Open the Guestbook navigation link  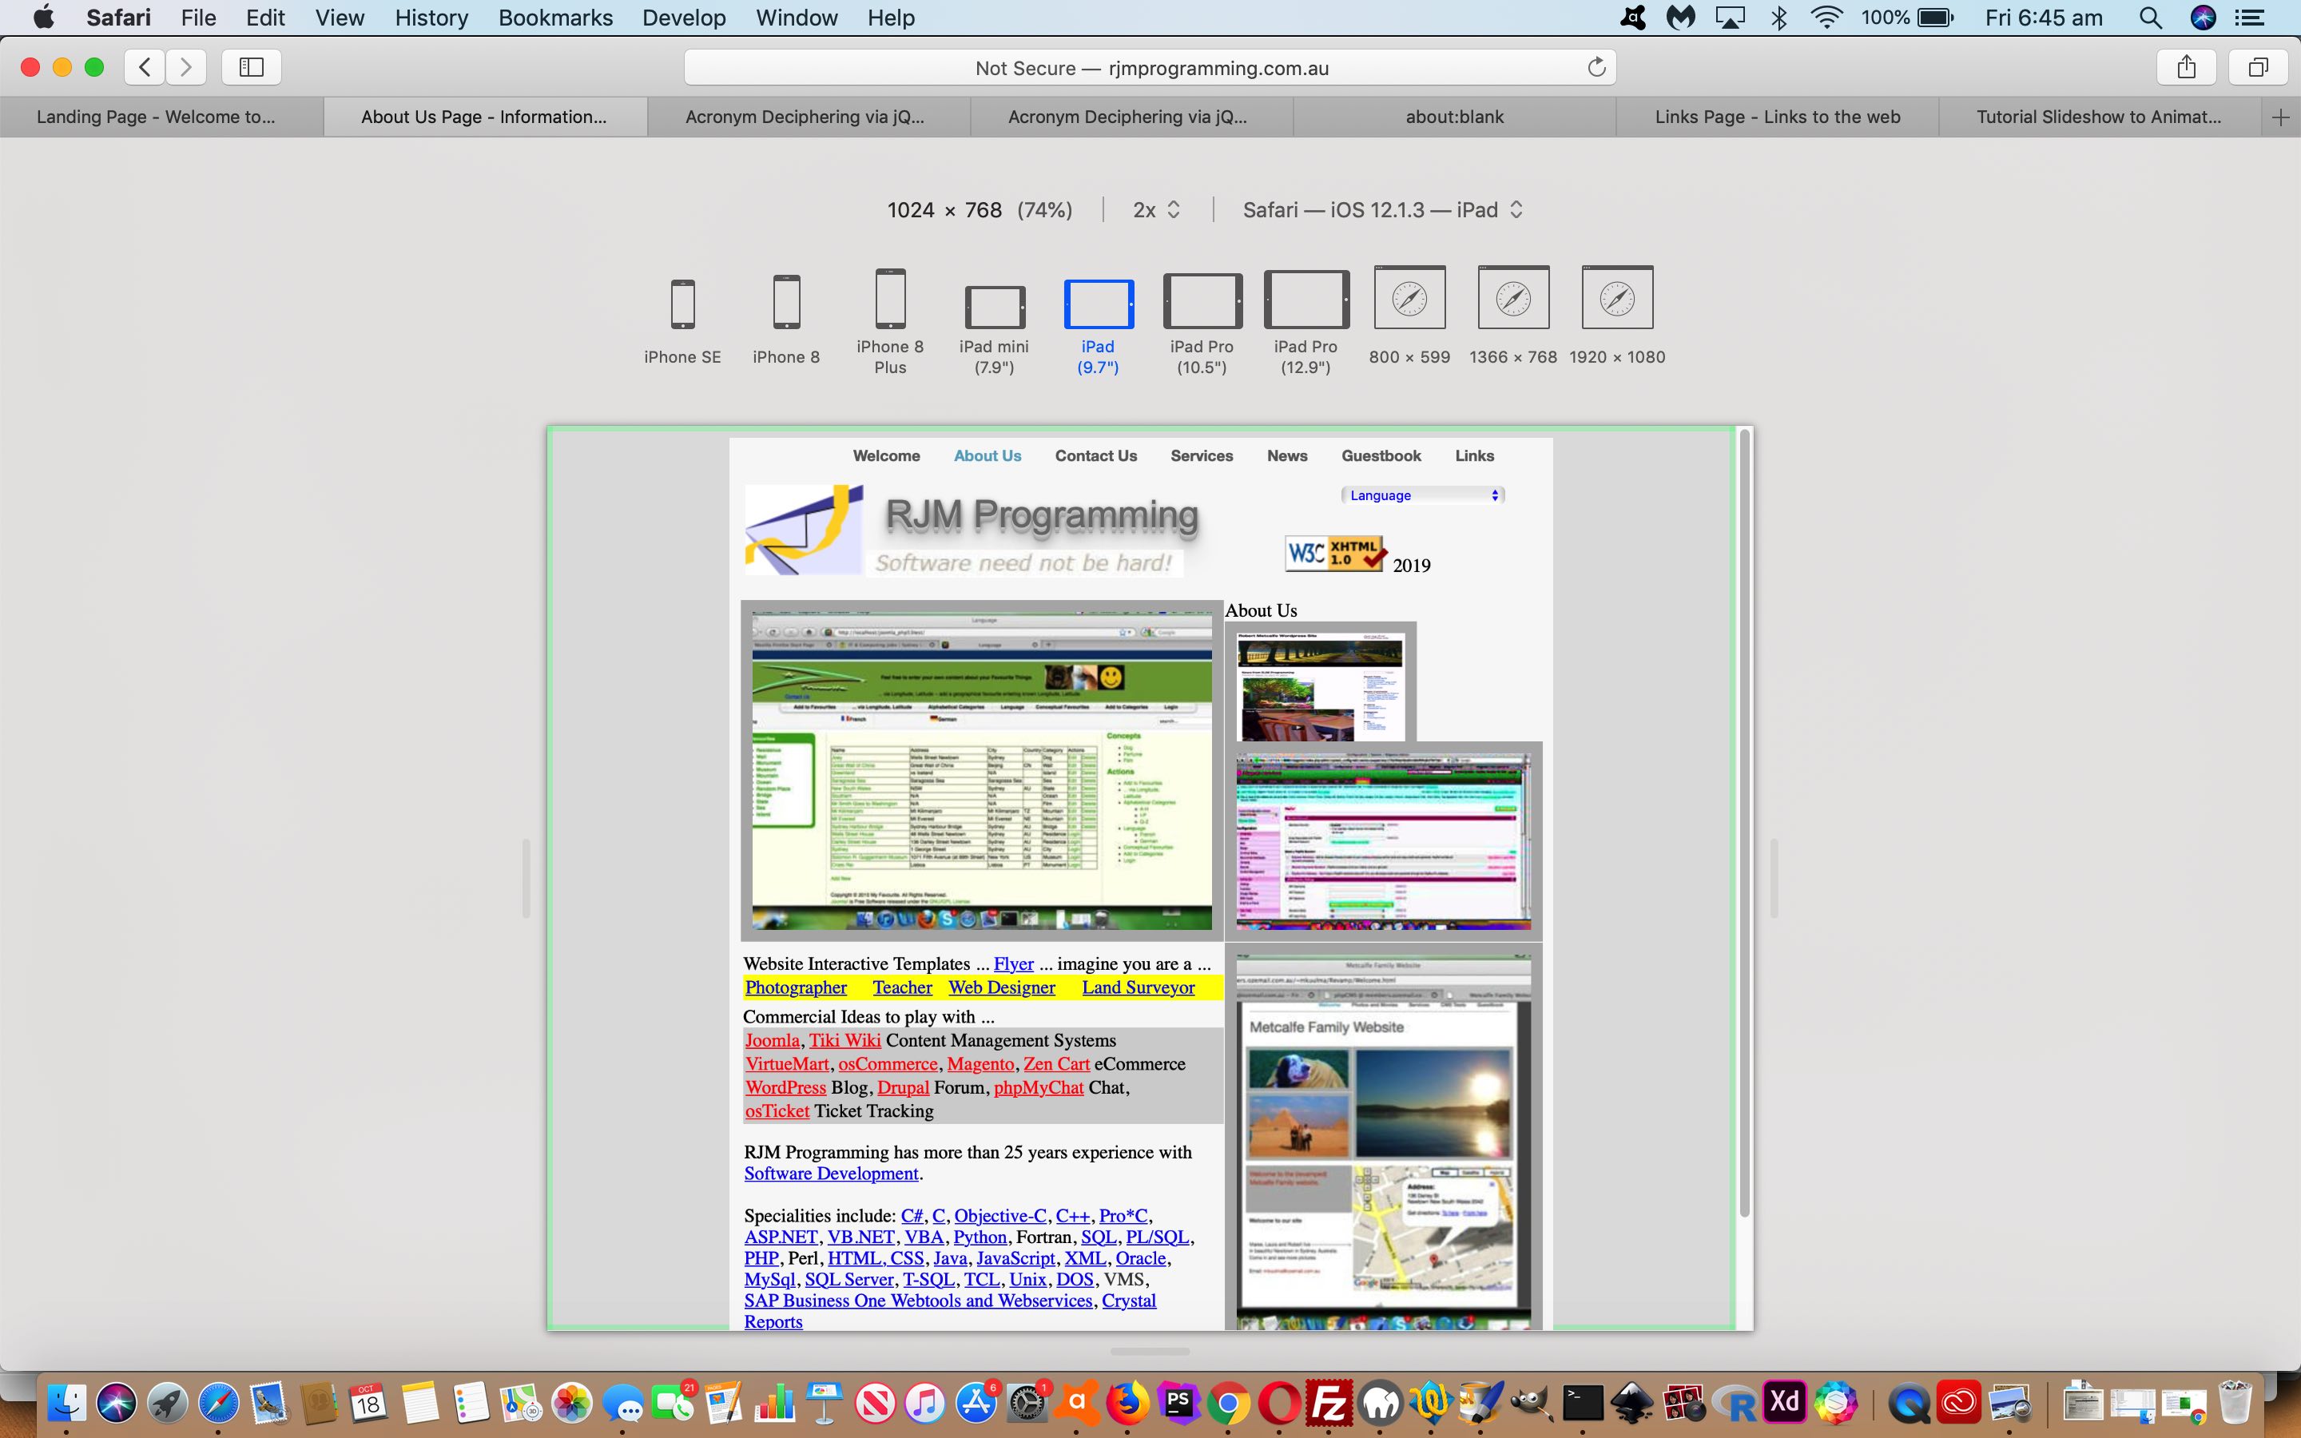[1381, 455]
